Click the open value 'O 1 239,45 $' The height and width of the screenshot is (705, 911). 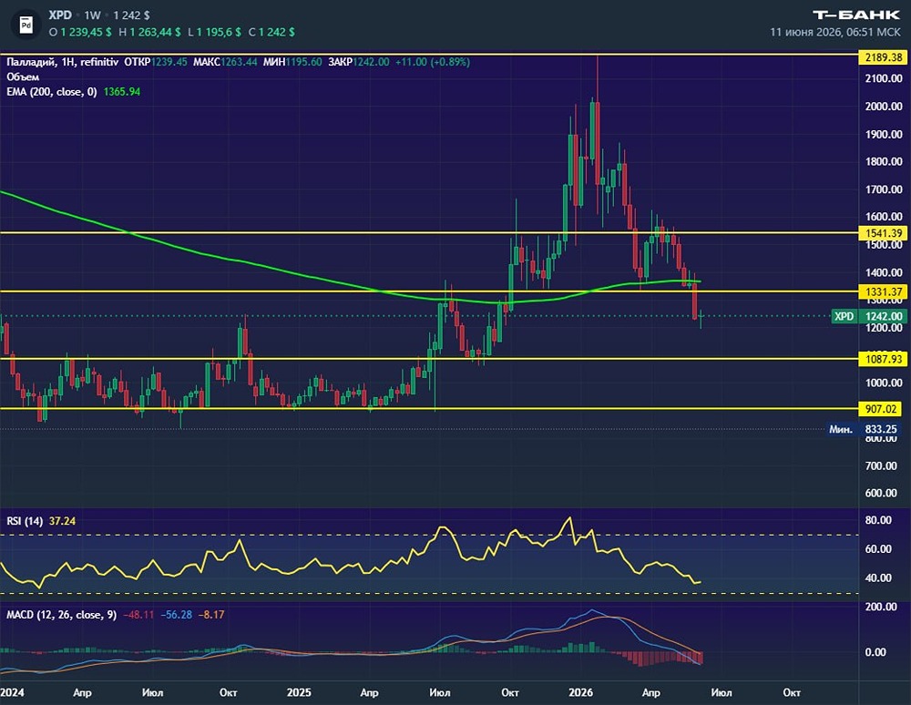(79, 32)
